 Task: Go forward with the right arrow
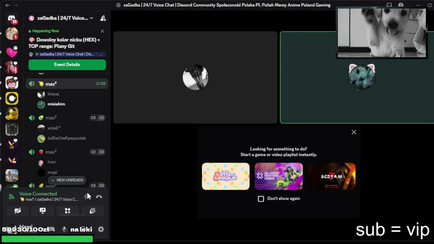coord(15,5)
